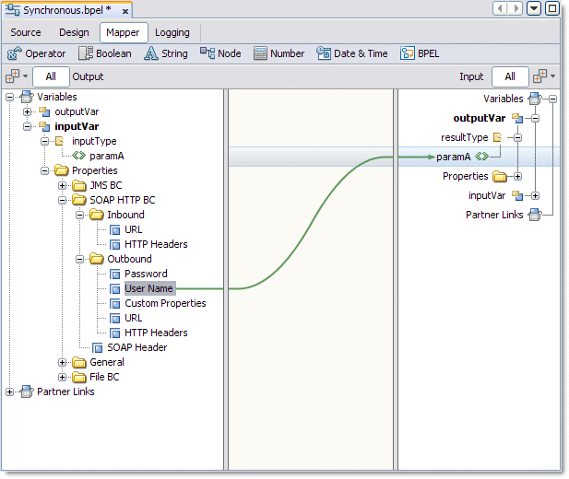Click the right Partner Links icon
Viewport: 569px width, 479px height.
click(535, 215)
